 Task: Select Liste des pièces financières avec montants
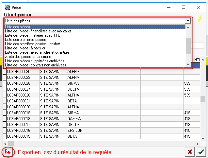[38, 31]
